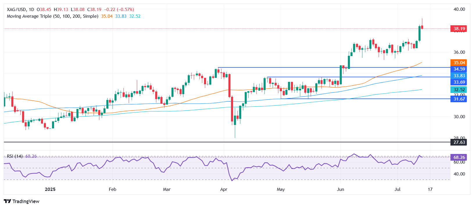Click the TradingView logo
This screenshot has width=474, height=208.
point(22,201)
